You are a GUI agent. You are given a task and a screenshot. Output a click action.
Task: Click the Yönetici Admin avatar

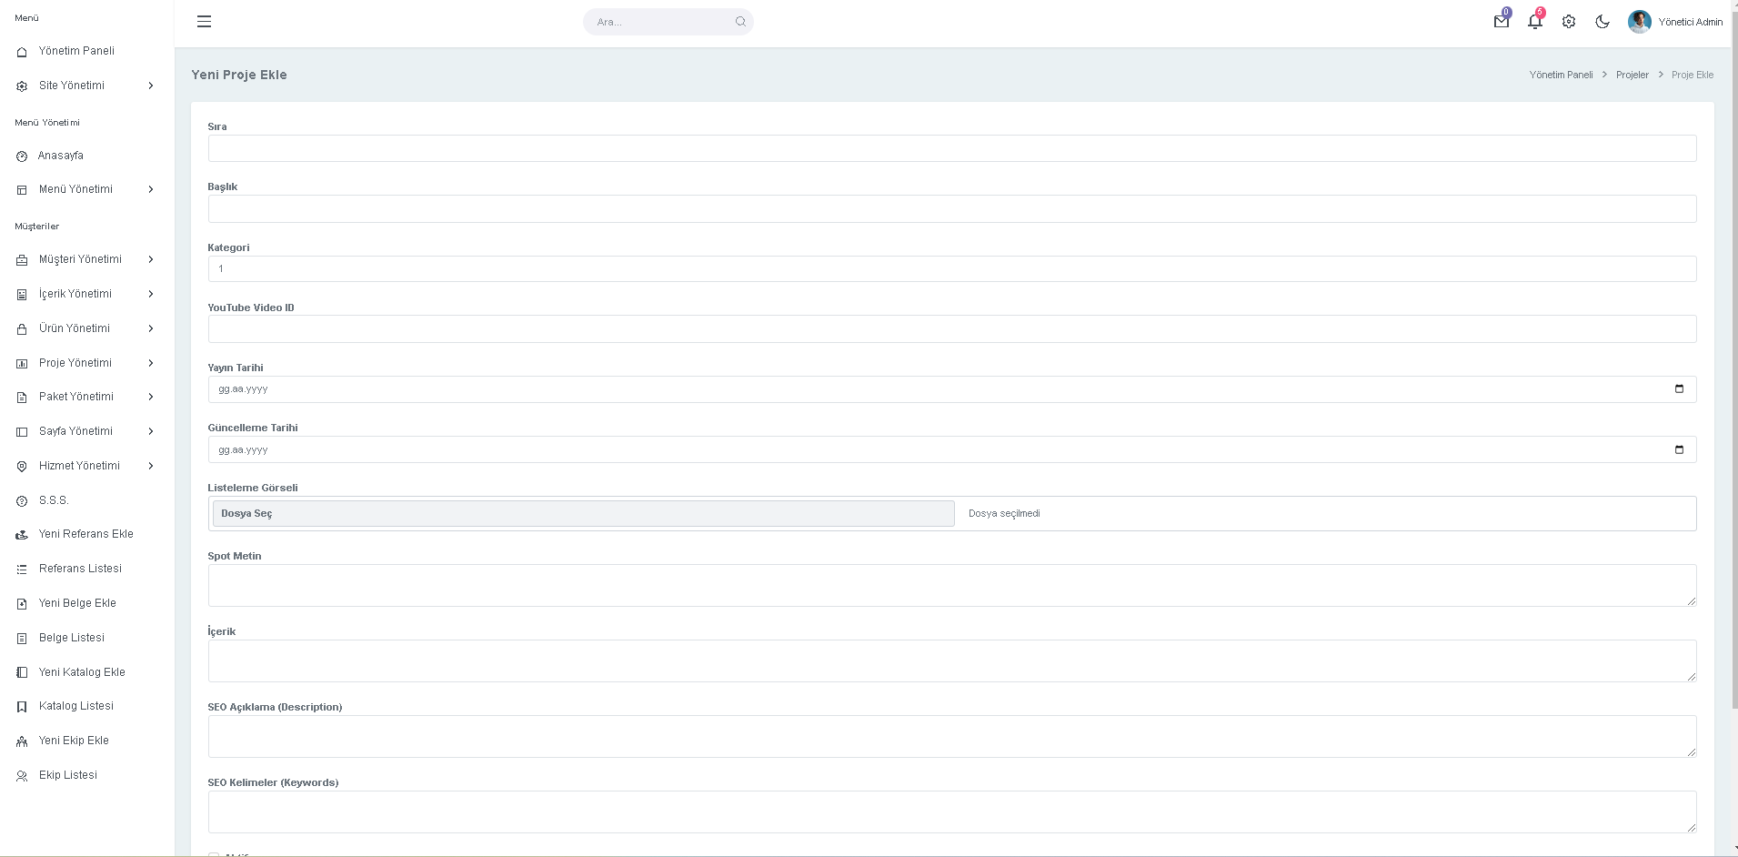[1640, 22]
